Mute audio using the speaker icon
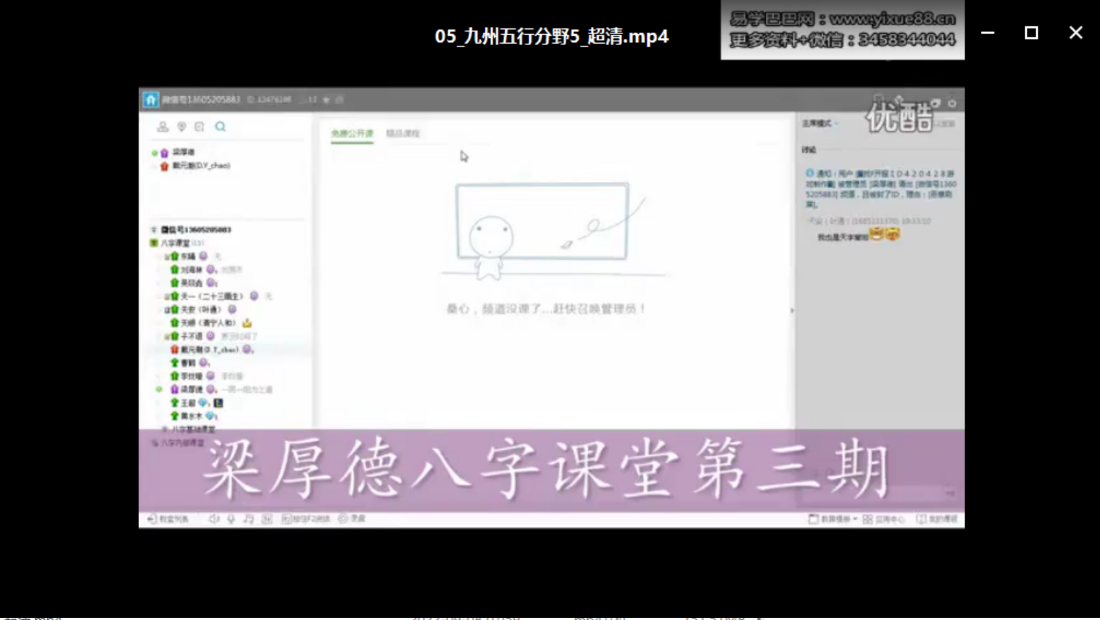The width and height of the screenshot is (1100, 620). (x=212, y=518)
